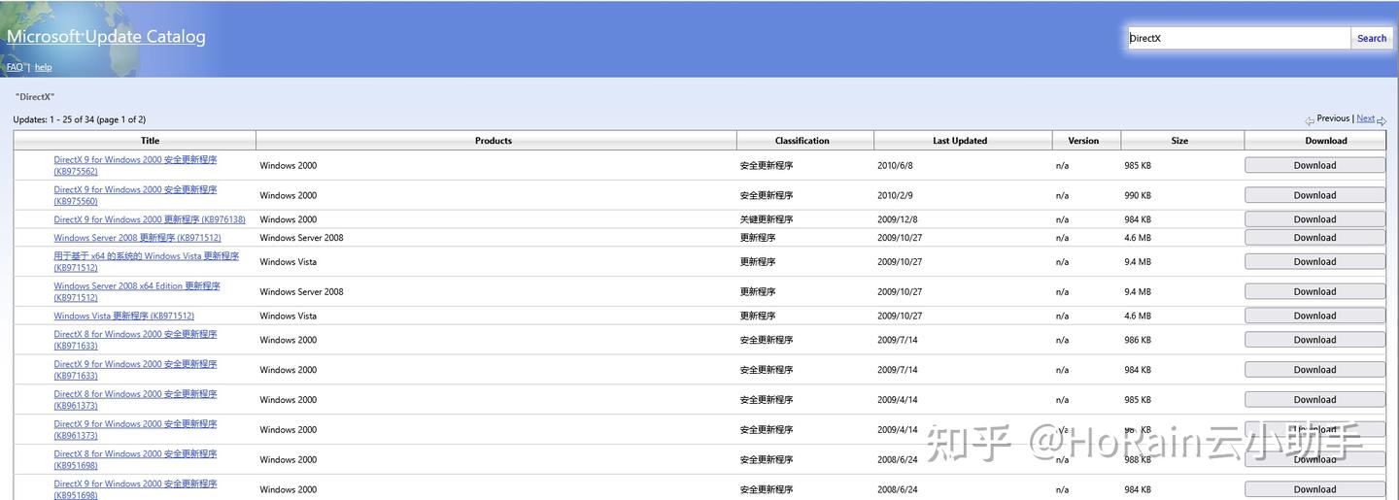Download Windows Server 2008 4.6 MB update
1399x500 pixels.
1314,238
